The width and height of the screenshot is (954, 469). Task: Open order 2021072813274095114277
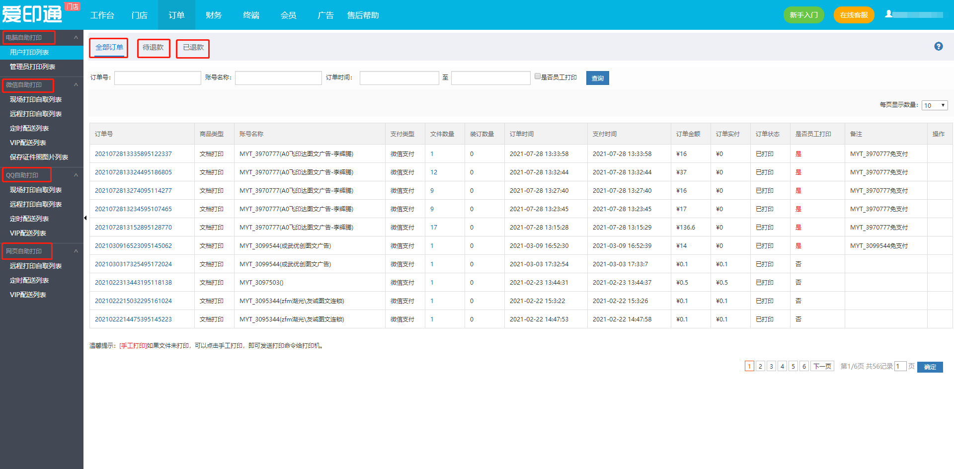coord(133,191)
